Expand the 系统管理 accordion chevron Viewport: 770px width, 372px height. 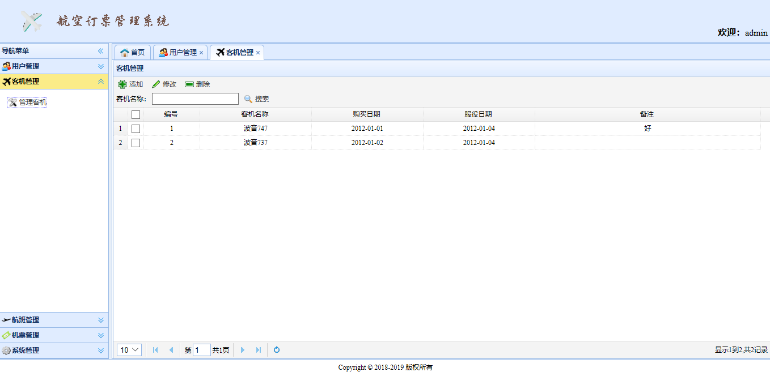pos(101,350)
